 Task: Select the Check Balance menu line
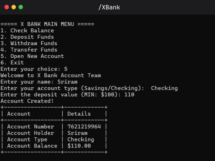27,31
